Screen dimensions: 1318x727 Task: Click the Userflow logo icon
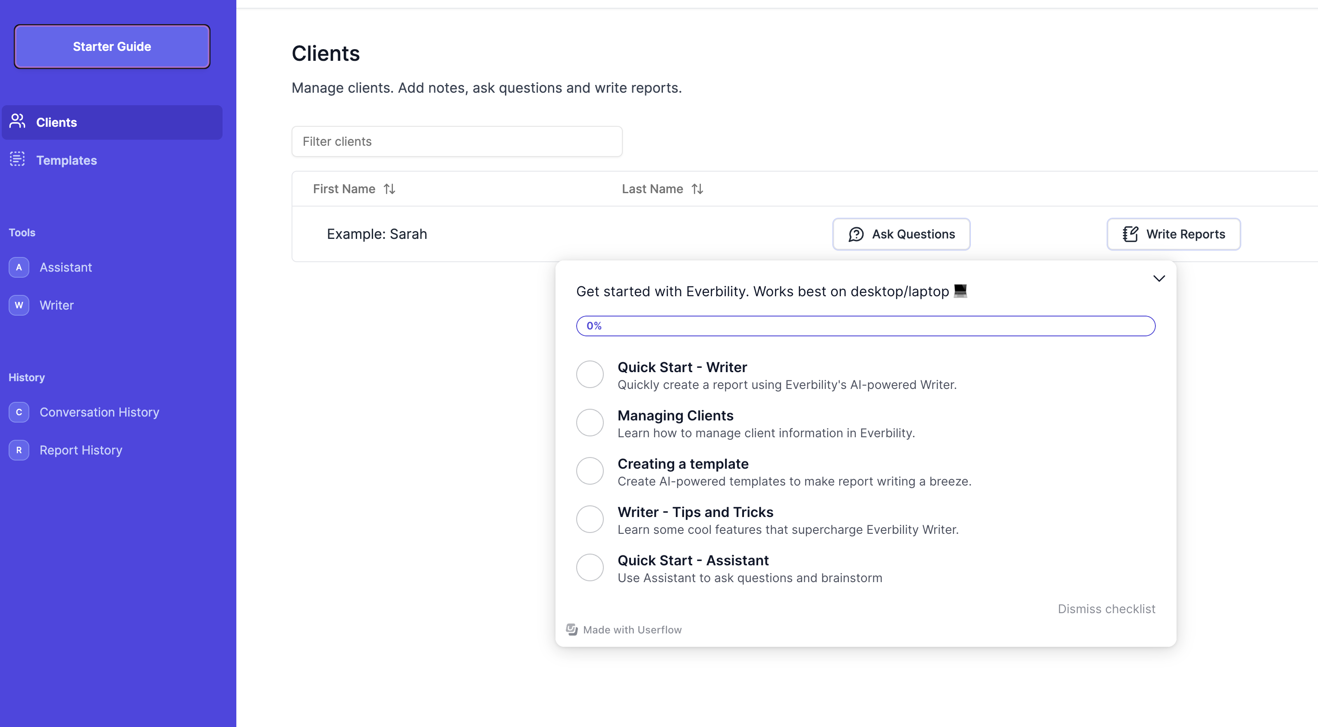coord(571,630)
